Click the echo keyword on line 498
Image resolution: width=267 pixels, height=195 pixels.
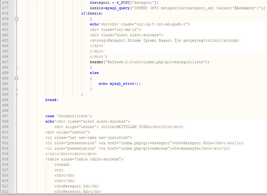[x=50, y=121]
